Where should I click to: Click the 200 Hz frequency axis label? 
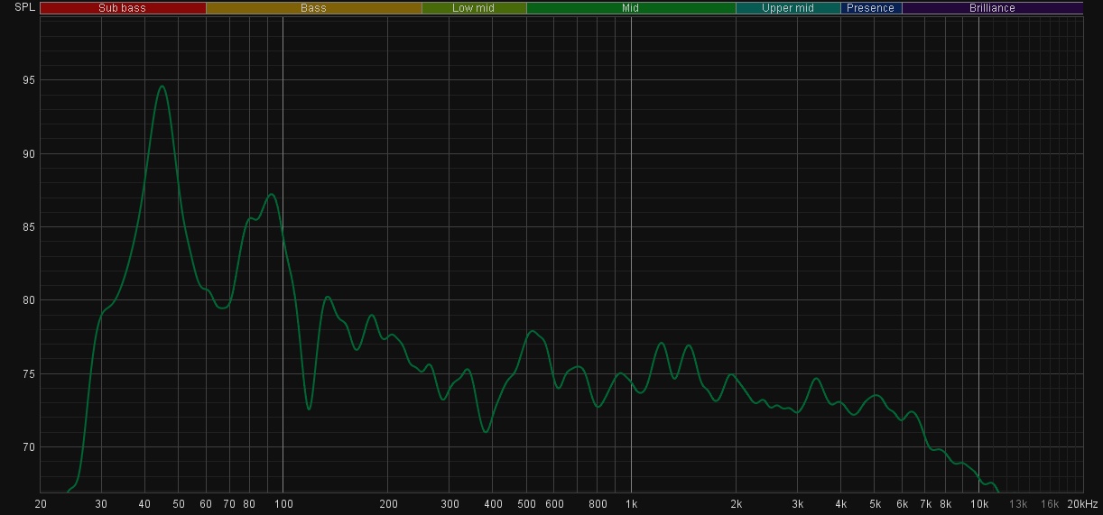[387, 504]
